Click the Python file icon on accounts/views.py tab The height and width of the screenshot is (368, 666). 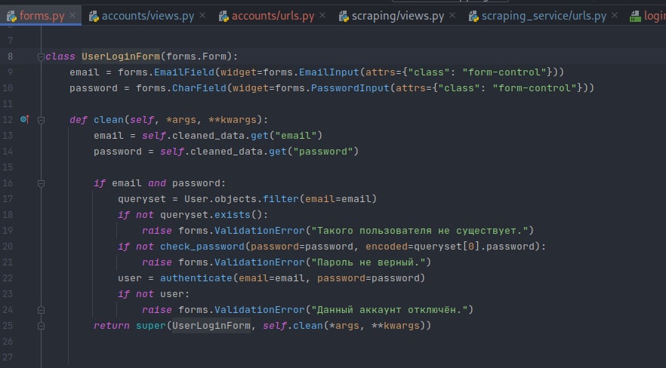tap(94, 16)
